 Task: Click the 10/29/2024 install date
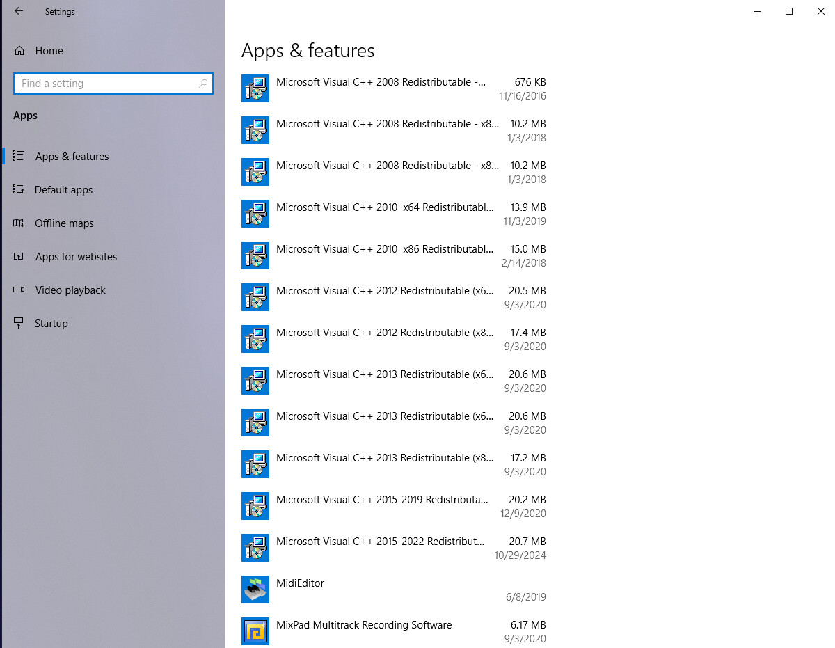520,555
